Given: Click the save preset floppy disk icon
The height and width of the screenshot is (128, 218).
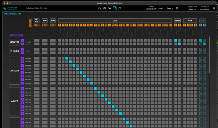Looking at the screenshot, I should tap(177, 8).
